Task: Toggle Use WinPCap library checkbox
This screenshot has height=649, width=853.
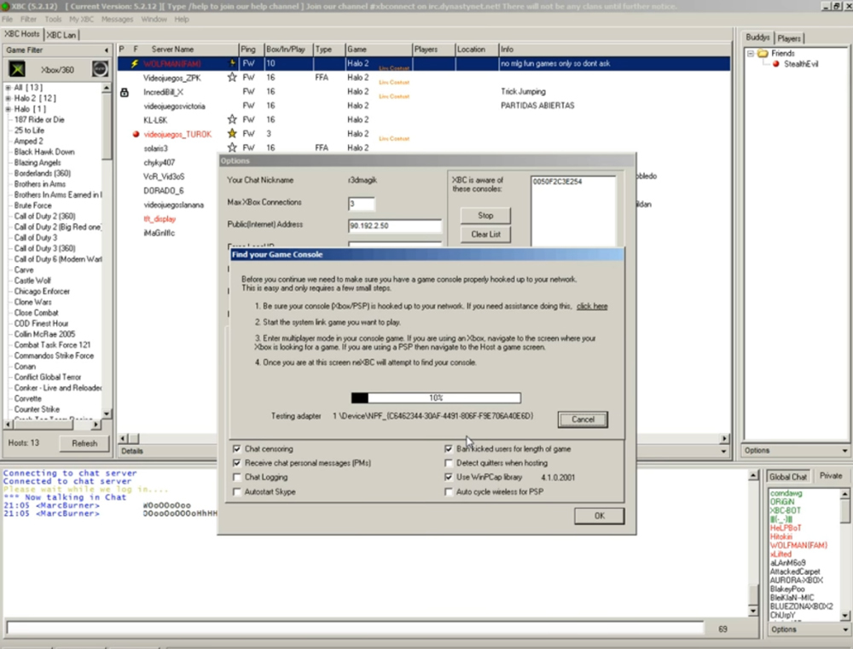Action: click(449, 477)
